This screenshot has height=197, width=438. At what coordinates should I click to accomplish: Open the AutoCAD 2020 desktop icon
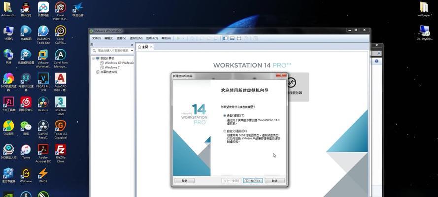[60, 82]
